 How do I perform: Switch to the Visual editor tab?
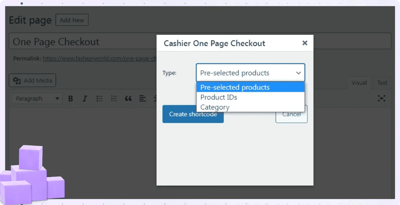pyautogui.click(x=359, y=83)
